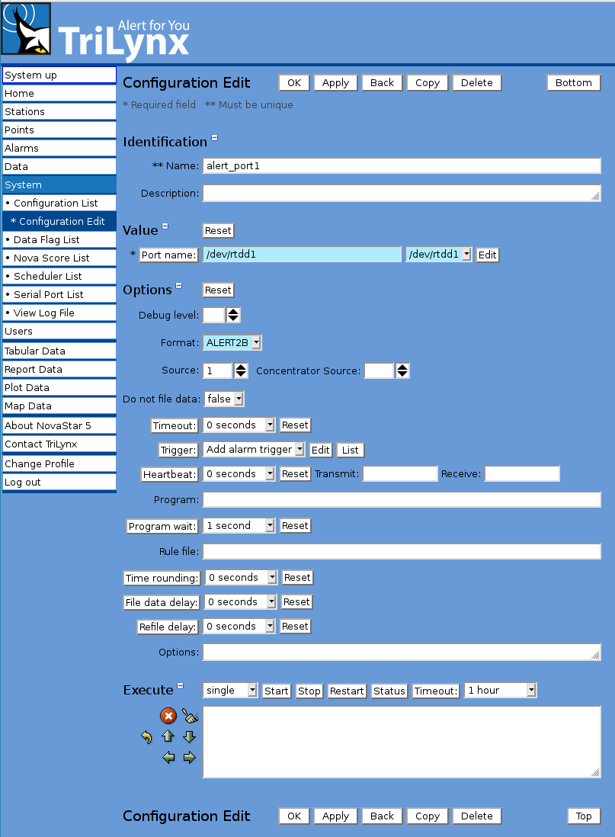The height and width of the screenshot is (837, 615).
Task: Go to Home in the sidebar
Action: tap(59, 94)
